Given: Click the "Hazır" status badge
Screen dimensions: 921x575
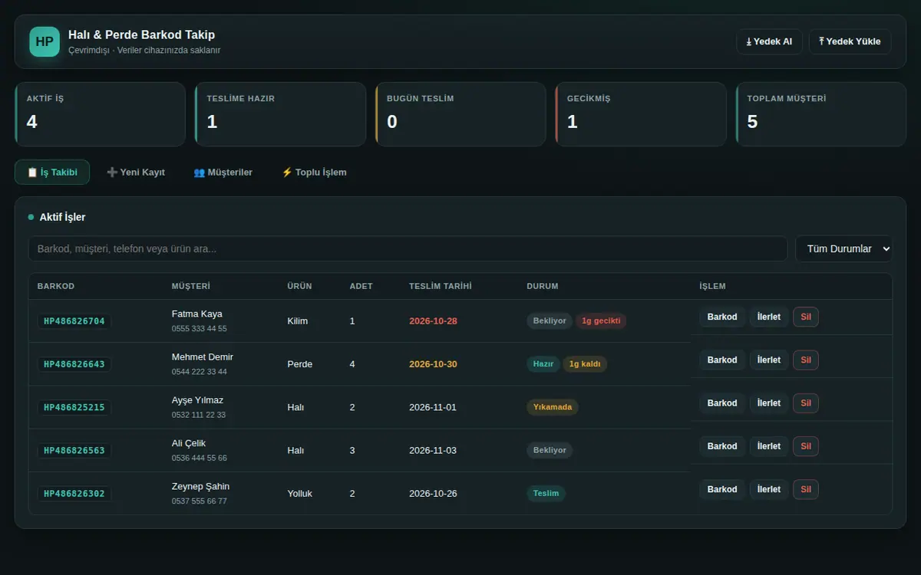Looking at the screenshot, I should (543, 364).
